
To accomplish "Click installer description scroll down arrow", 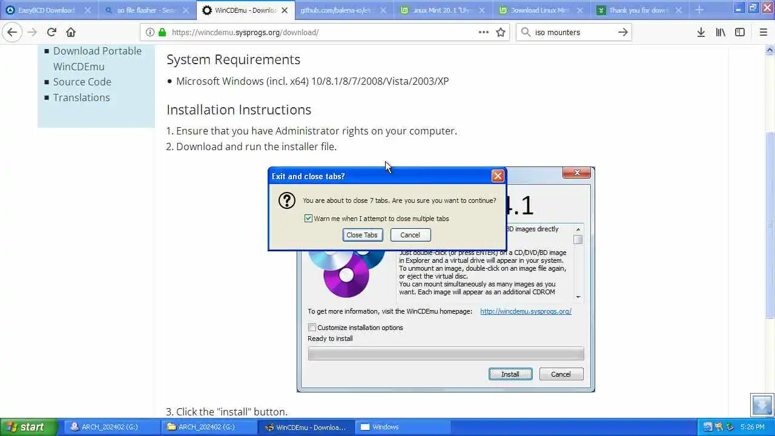I will coord(578,297).
